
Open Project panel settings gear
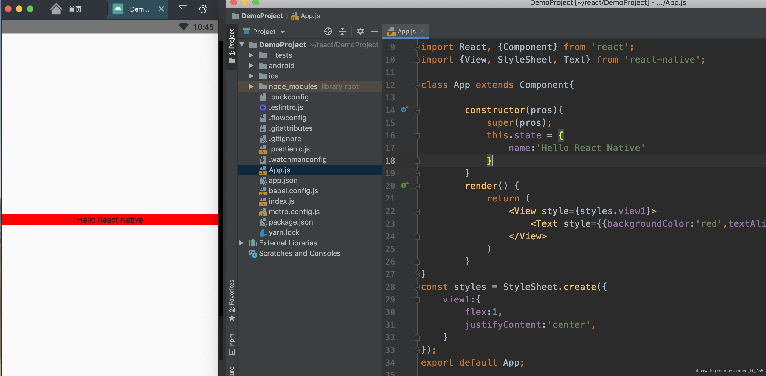[360, 32]
